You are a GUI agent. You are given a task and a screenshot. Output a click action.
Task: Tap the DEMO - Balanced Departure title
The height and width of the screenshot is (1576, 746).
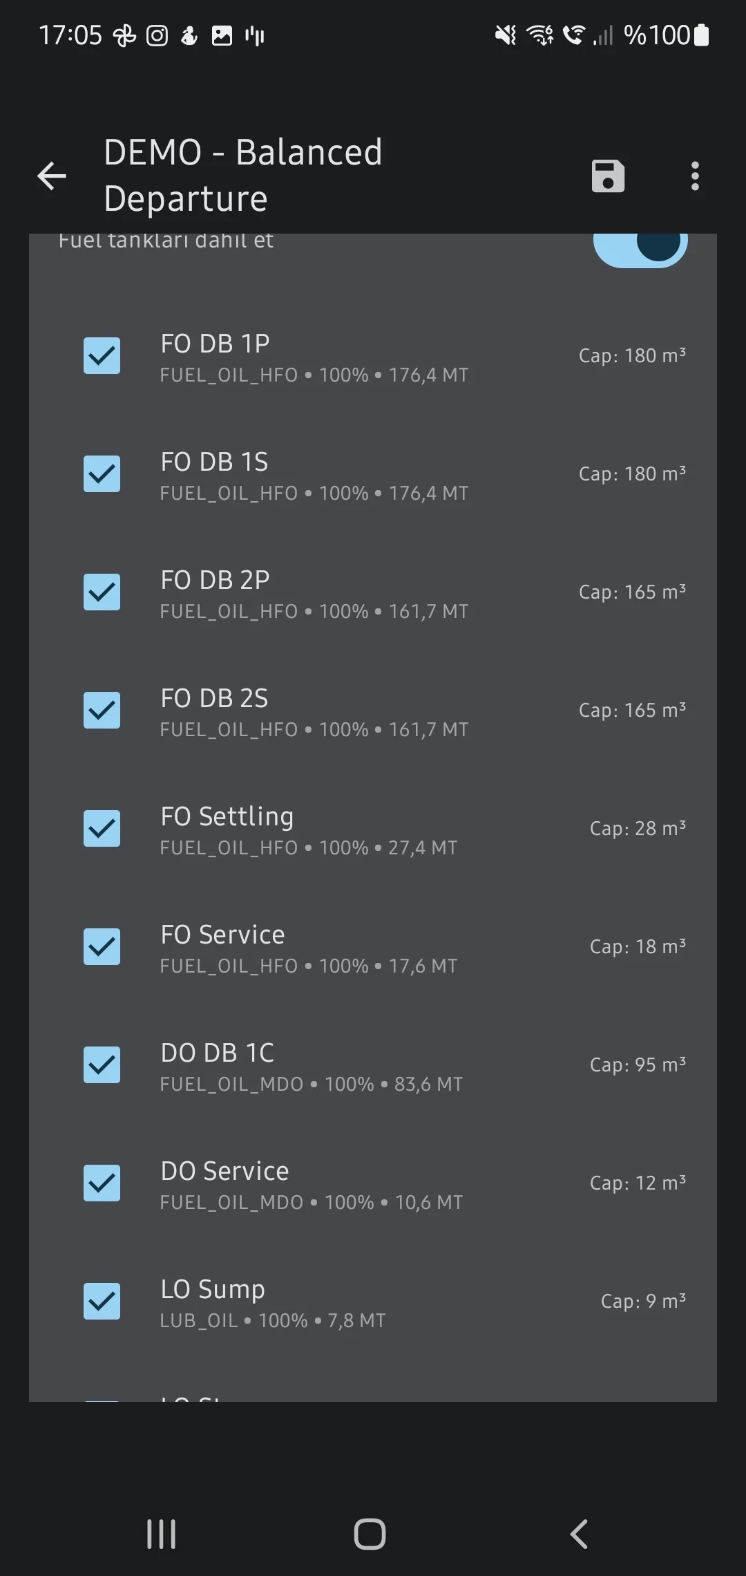point(242,176)
